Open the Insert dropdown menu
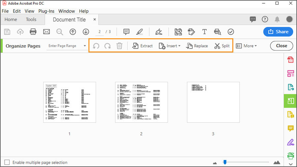The width and height of the screenshot is (297, 167). click(x=170, y=46)
